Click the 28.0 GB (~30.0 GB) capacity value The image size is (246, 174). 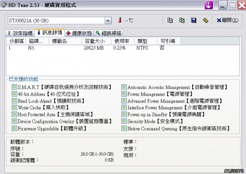click(x=97, y=154)
